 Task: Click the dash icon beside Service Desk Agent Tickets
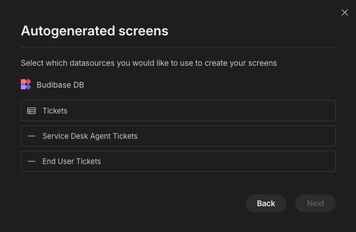(31, 136)
